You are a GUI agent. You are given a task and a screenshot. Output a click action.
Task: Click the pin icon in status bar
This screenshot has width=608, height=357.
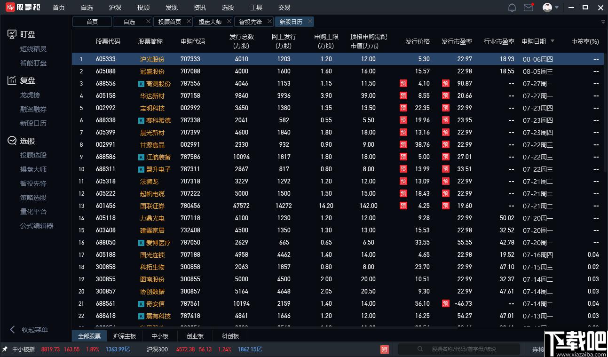(x=5, y=349)
